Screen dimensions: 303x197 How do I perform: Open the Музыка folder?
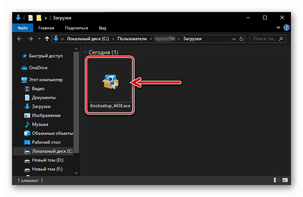coord(40,124)
